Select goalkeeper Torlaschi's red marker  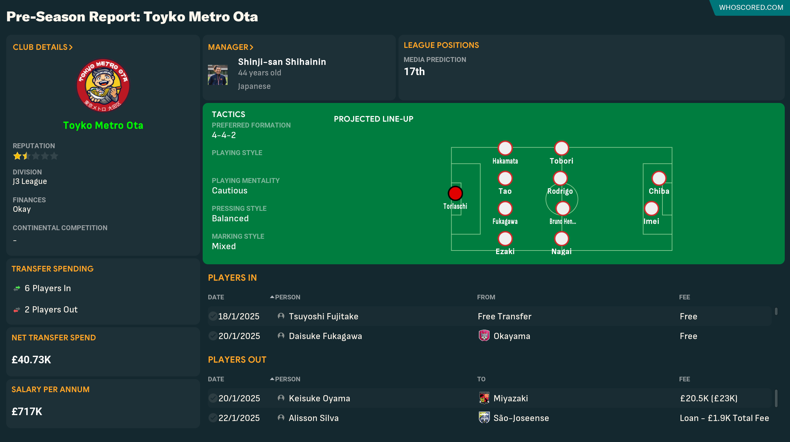[455, 193]
